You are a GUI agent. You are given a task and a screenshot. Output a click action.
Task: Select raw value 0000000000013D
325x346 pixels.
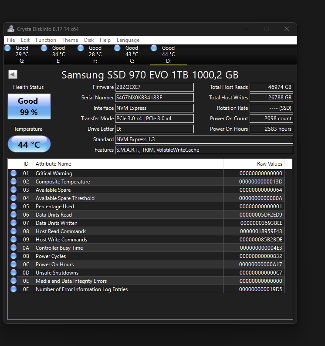coord(261,182)
